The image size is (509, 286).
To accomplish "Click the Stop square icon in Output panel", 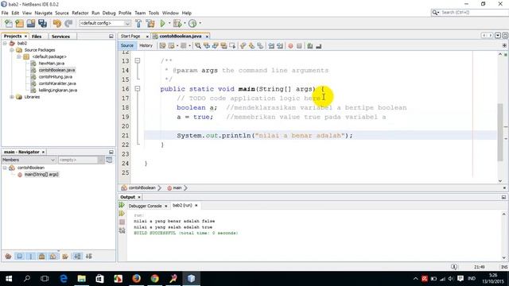I will [x=122, y=222].
